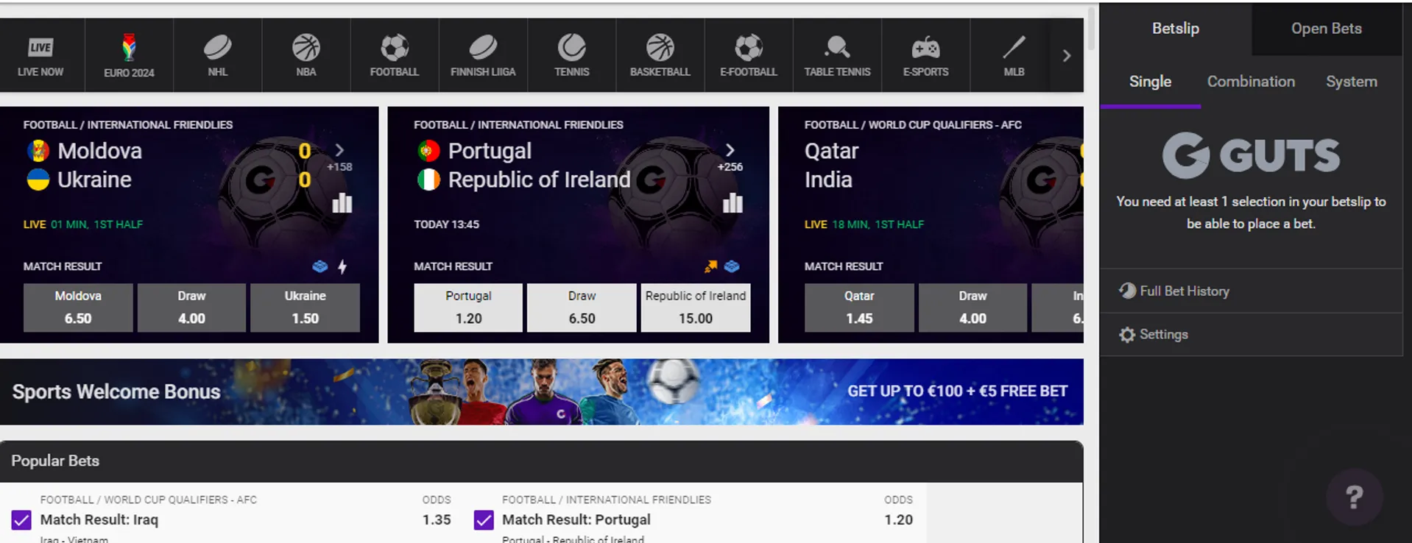Open the E-Football category
Image resolution: width=1412 pixels, height=543 pixels.
[x=749, y=55]
